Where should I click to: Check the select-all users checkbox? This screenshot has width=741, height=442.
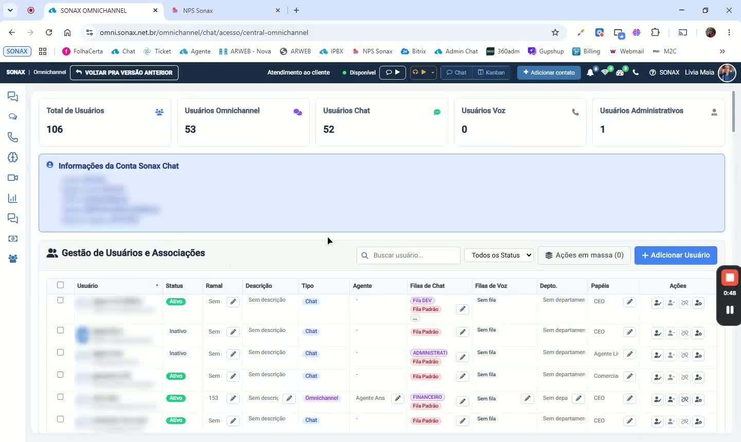[60, 285]
